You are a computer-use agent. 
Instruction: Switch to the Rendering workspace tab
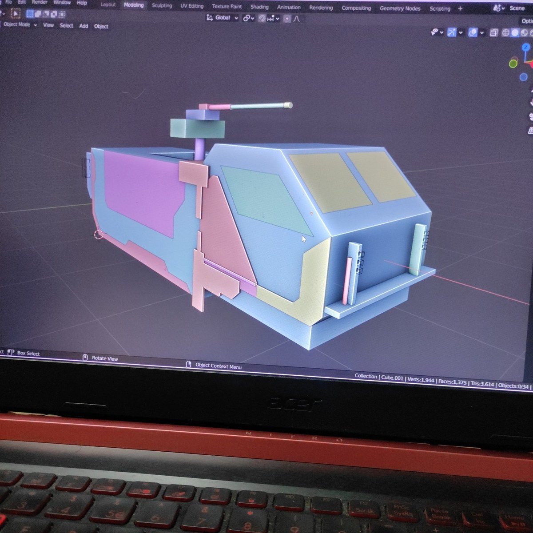pos(321,8)
